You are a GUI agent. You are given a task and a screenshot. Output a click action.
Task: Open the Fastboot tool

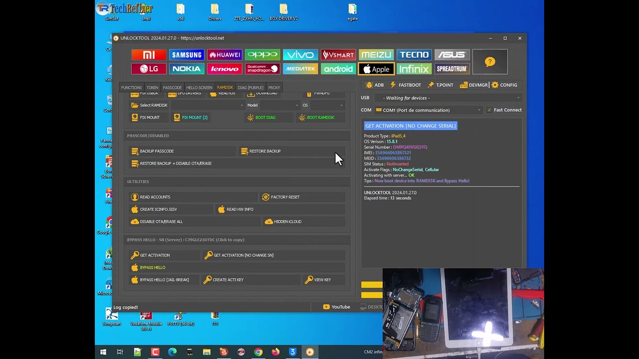tap(405, 85)
